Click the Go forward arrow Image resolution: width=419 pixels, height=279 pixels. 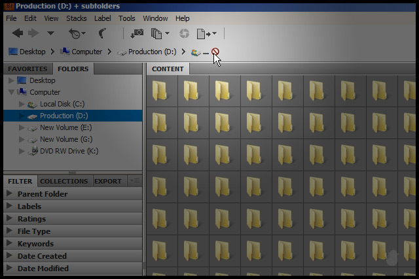(33, 33)
